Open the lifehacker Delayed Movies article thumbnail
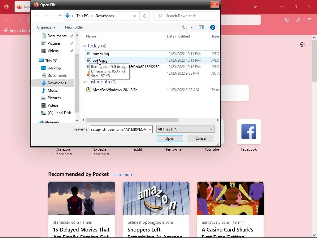The width and height of the screenshot is (317, 238). coord(82,198)
